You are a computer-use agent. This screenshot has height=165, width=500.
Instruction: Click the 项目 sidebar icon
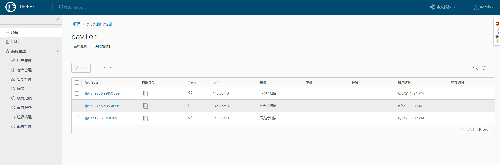point(8,32)
